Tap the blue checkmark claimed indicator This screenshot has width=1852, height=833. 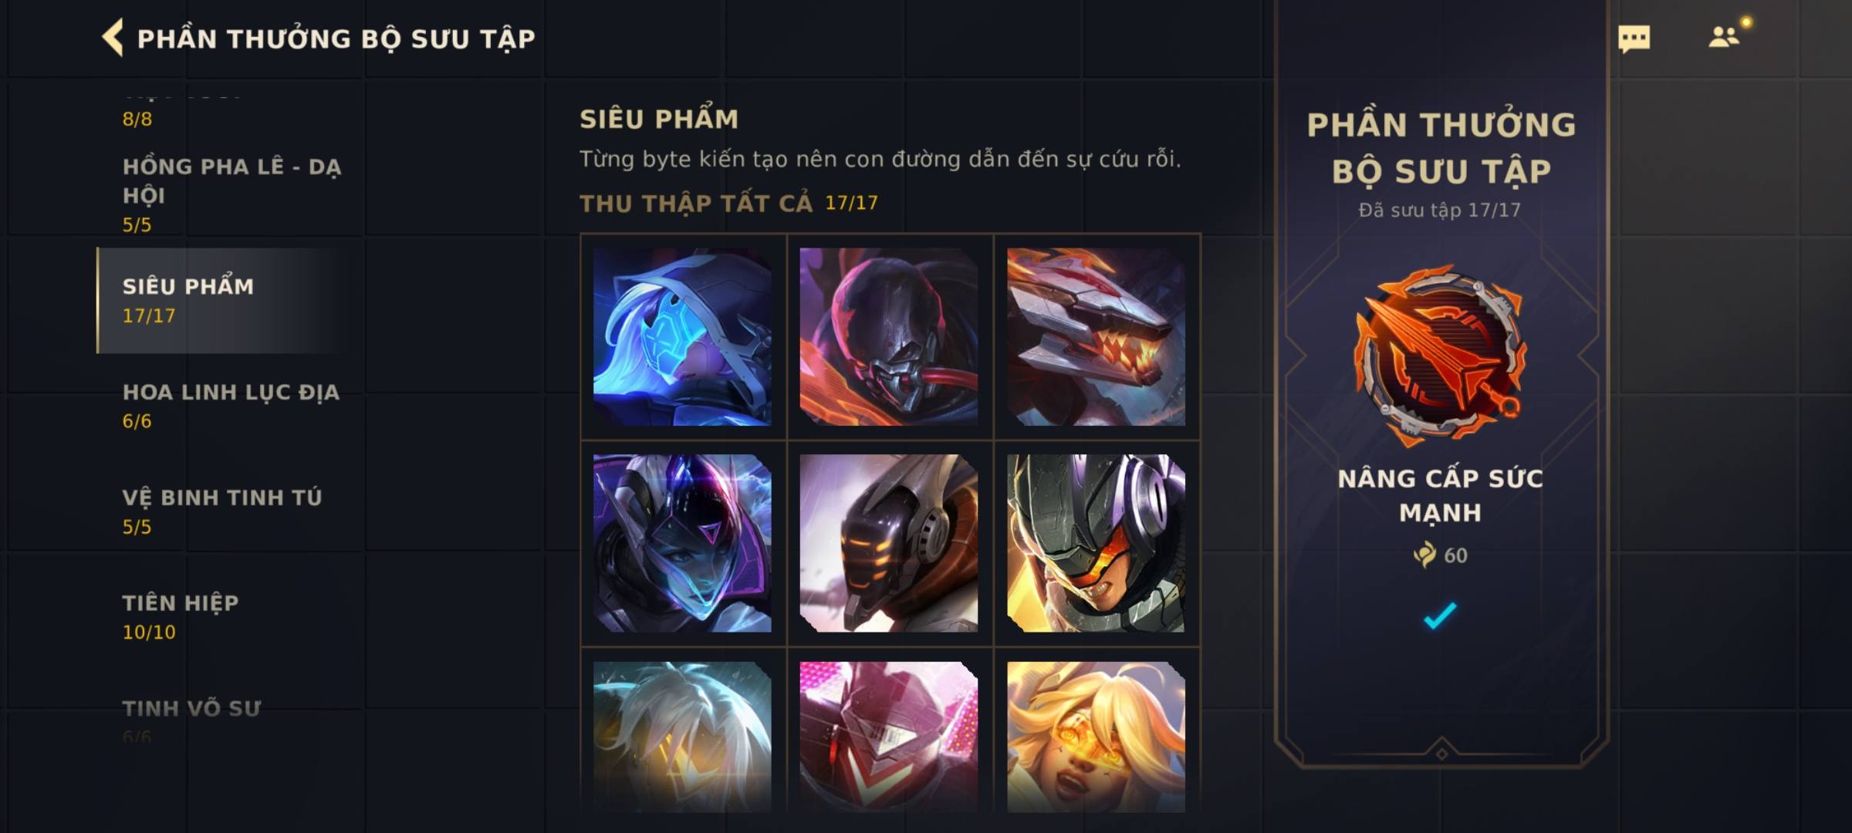[1440, 615]
